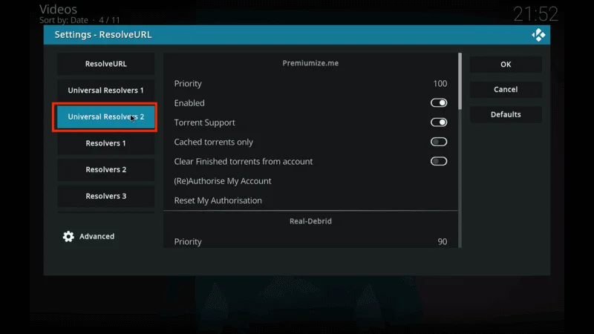Image resolution: width=594 pixels, height=334 pixels.
Task: Disable the Premiumize.me Enabled toggle
Action: pyautogui.click(x=439, y=102)
